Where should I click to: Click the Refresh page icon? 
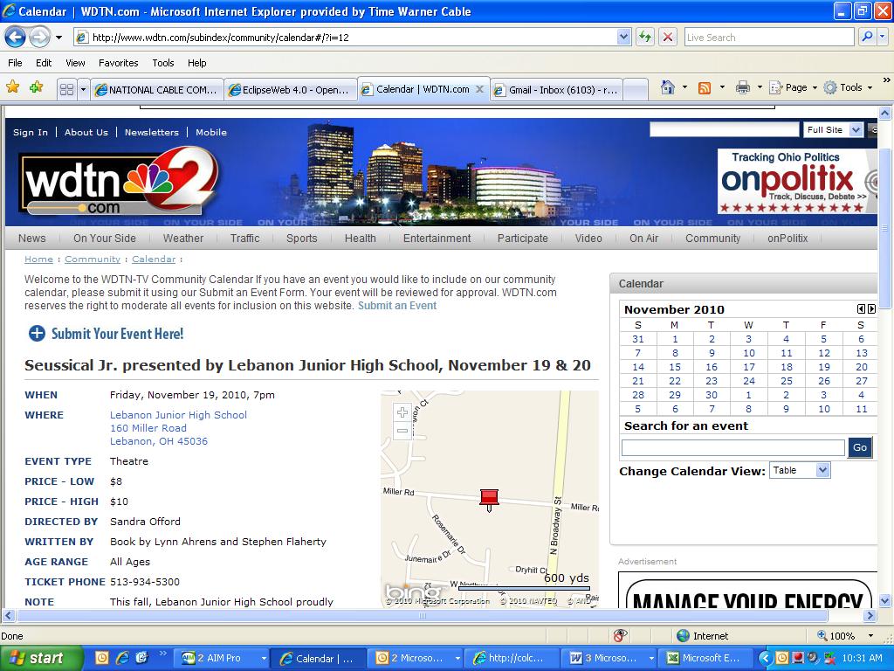click(x=645, y=38)
